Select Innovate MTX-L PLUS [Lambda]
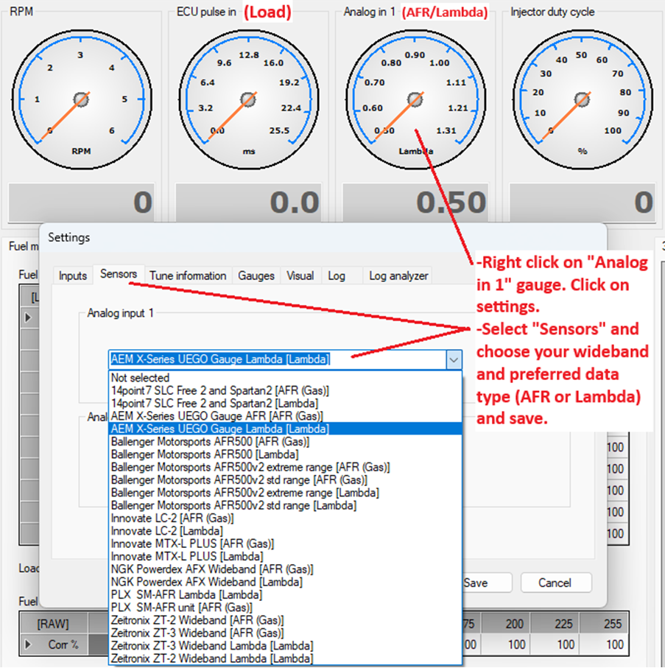665x668 pixels. [x=286, y=557]
